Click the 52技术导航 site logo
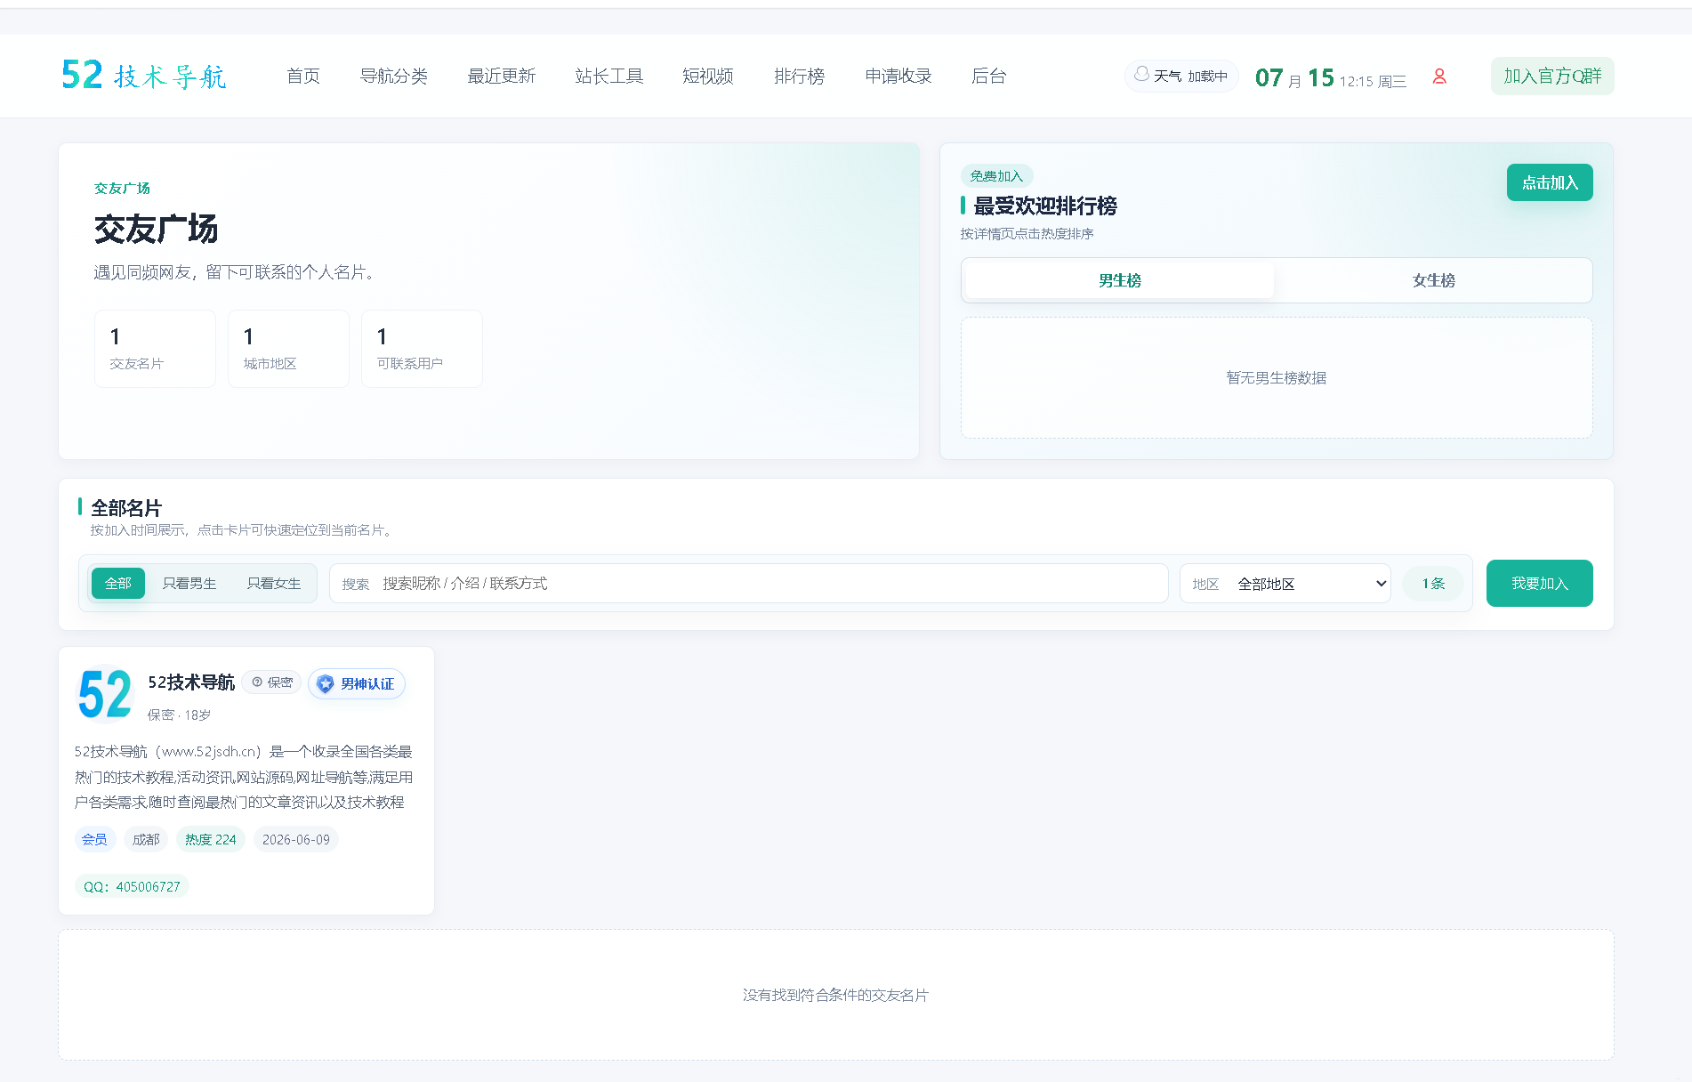This screenshot has width=1692, height=1082. tap(144, 76)
